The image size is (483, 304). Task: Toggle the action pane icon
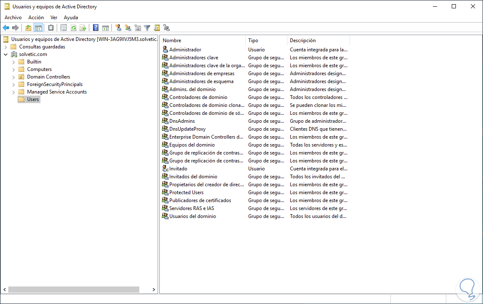tap(106, 28)
